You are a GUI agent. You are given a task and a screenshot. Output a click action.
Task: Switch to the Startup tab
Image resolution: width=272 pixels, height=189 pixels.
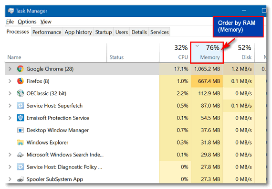pyautogui.click(x=104, y=32)
